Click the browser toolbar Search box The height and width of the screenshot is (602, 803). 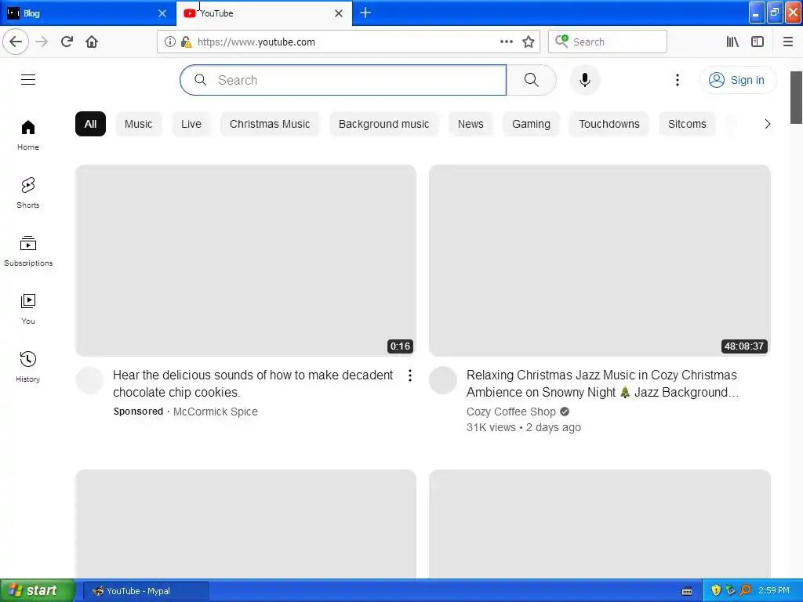(x=608, y=42)
